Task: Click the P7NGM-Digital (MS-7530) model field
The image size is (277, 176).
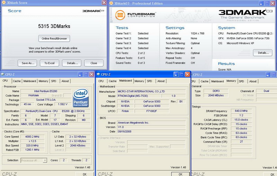Action: click(x=139, y=96)
